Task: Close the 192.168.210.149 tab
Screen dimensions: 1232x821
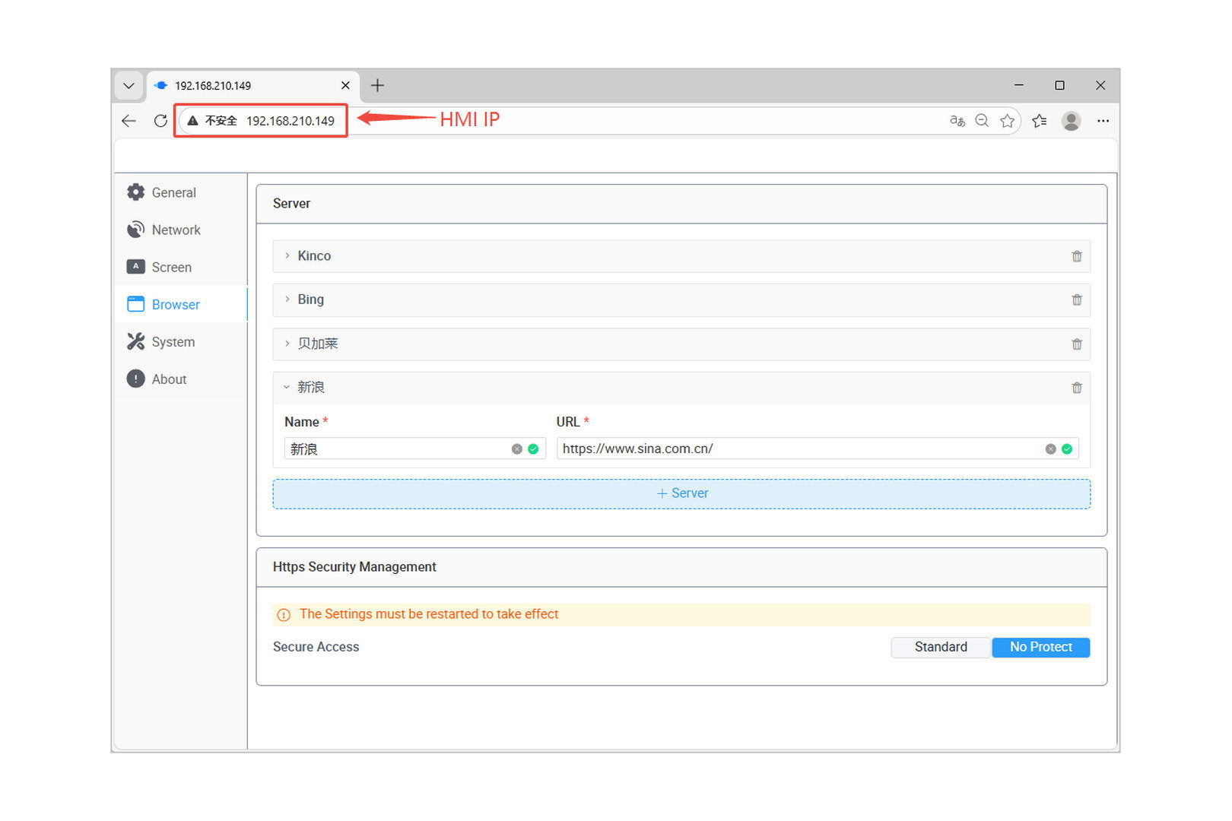Action: [345, 85]
